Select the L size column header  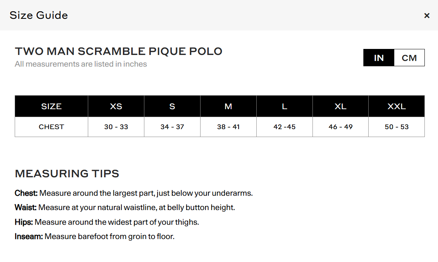pyautogui.click(x=285, y=107)
